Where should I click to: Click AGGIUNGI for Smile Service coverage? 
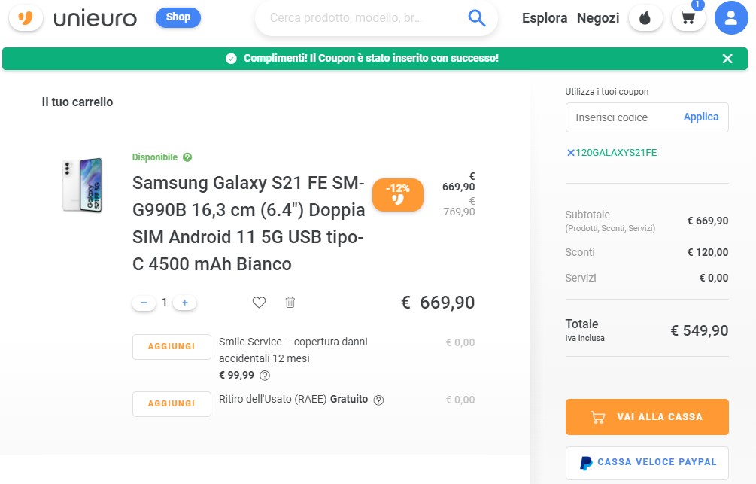pyautogui.click(x=171, y=346)
